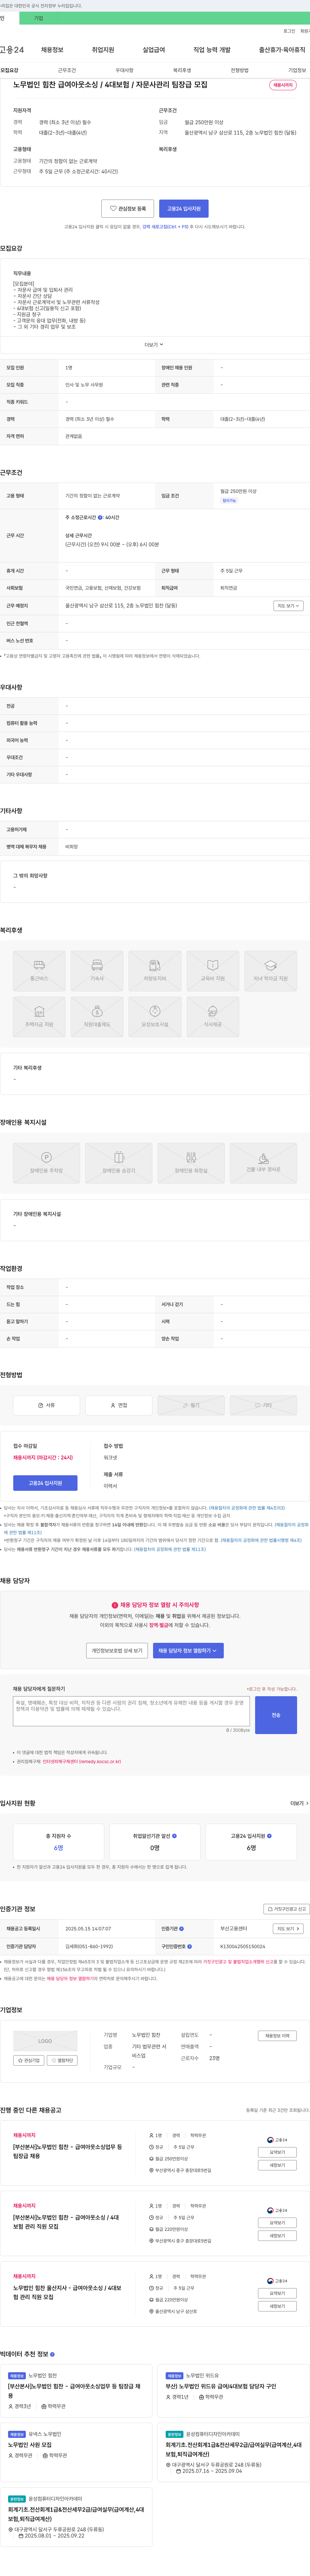Click 요약보기 on the second job listing
Image resolution: width=310 pixels, height=2576 pixels.
pyautogui.click(x=277, y=2223)
